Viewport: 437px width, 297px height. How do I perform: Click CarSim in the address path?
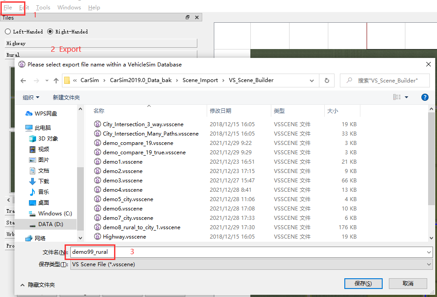(x=90, y=80)
